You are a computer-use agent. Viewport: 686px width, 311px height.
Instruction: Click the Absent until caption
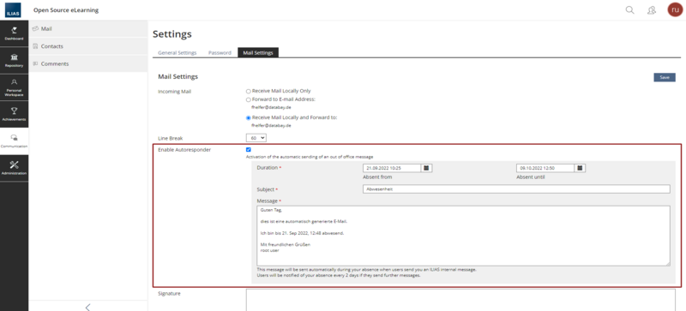(531, 177)
